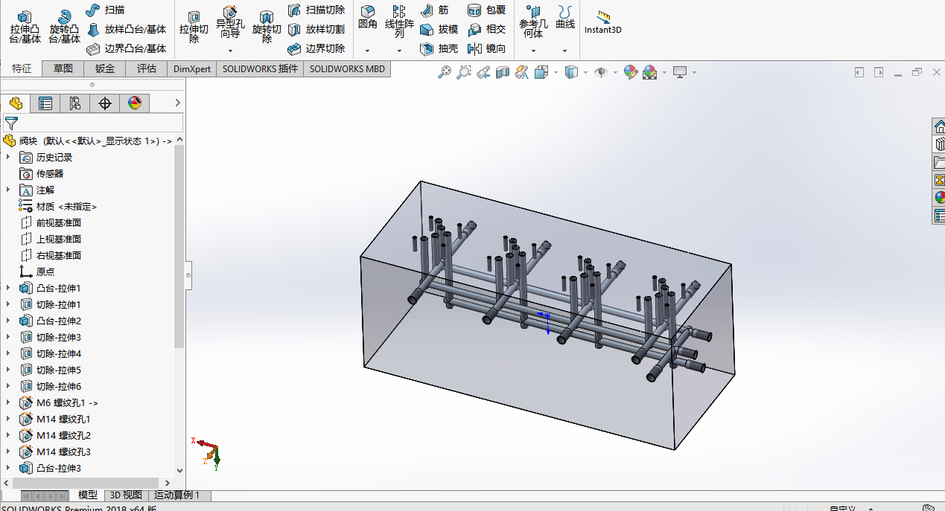Select the 放样切割 lofted cut tool
945x511 pixels.
click(316, 29)
